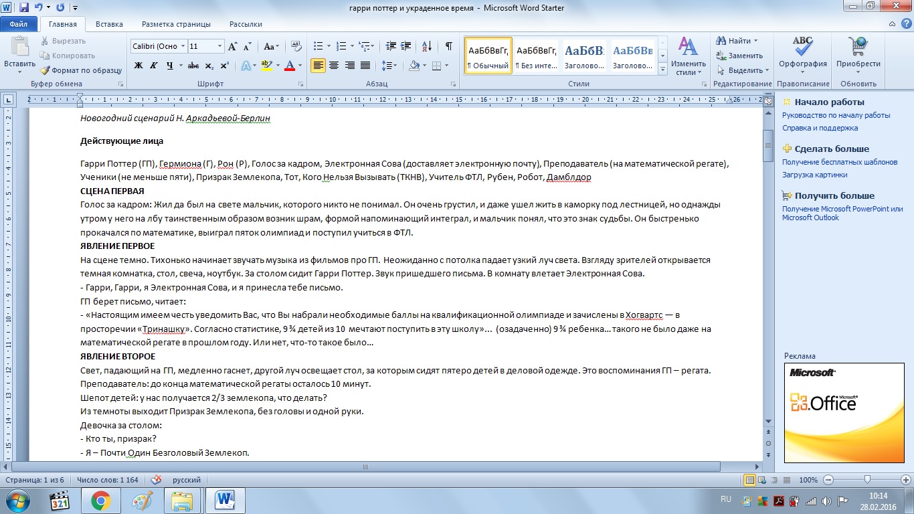Toggle Bold (Ж) formatting
The width and height of the screenshot is (914, 514).
tap(139, 66)
